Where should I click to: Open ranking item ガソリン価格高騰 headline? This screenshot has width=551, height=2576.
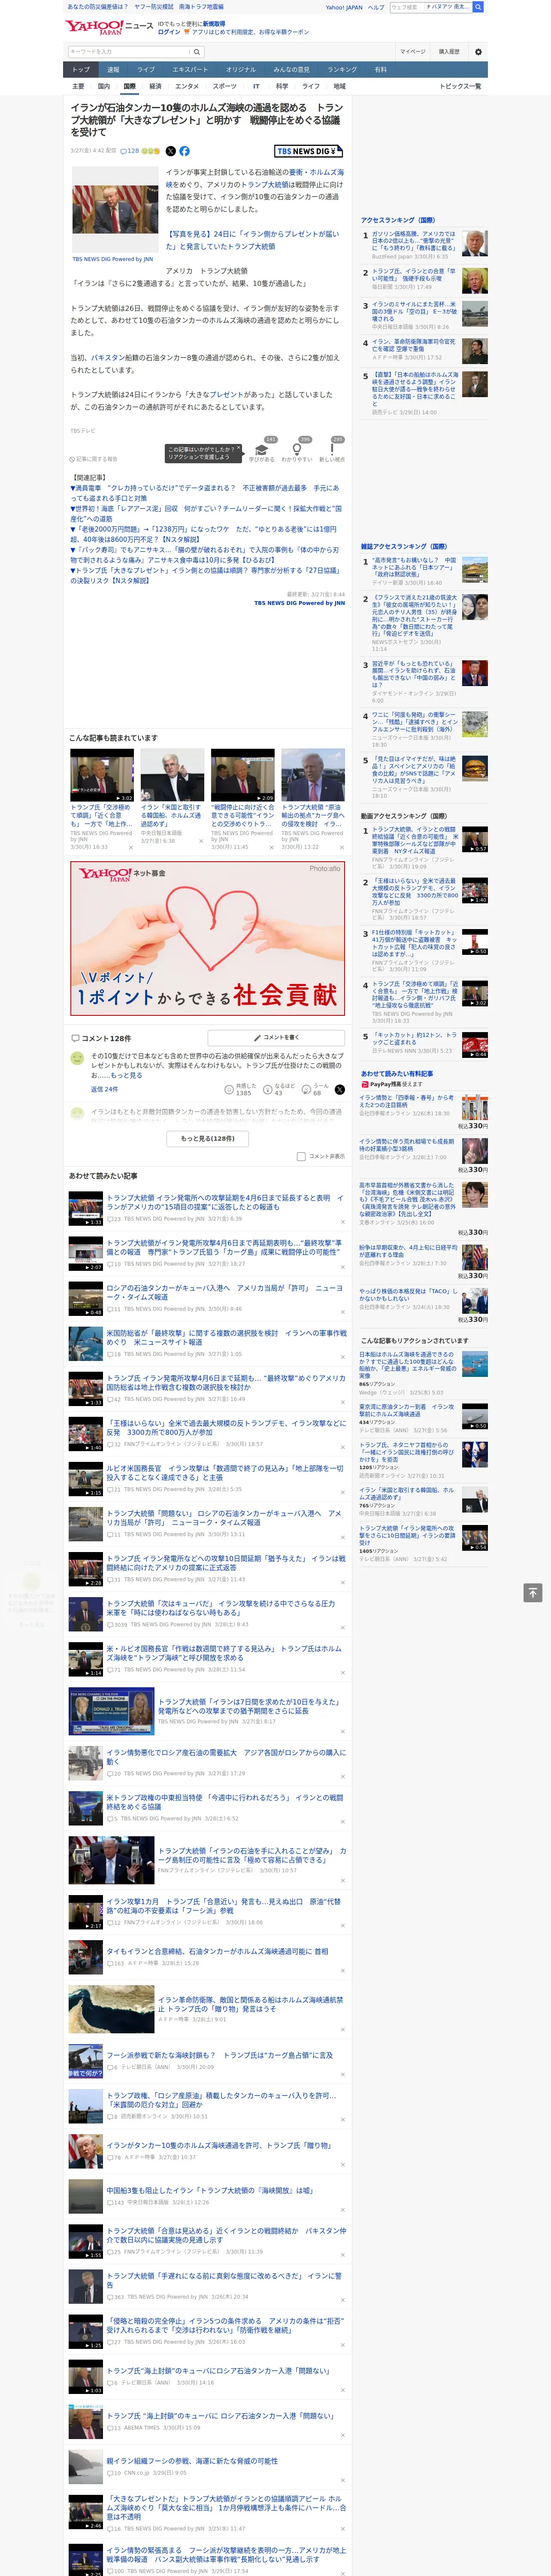tap(414, 241)
